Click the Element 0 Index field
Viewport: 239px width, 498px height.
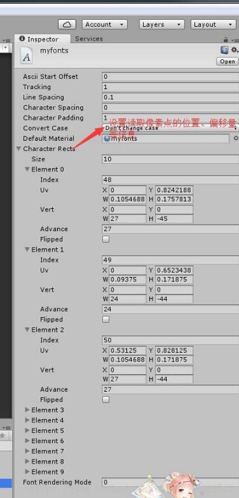tap(170, 180)
